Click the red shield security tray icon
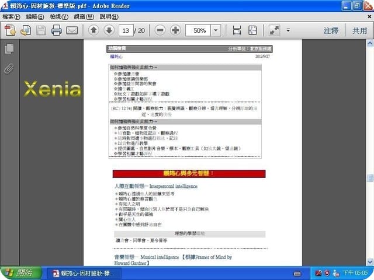The width and height of the screenshot is (374, 280). click(x=327, y=273)
